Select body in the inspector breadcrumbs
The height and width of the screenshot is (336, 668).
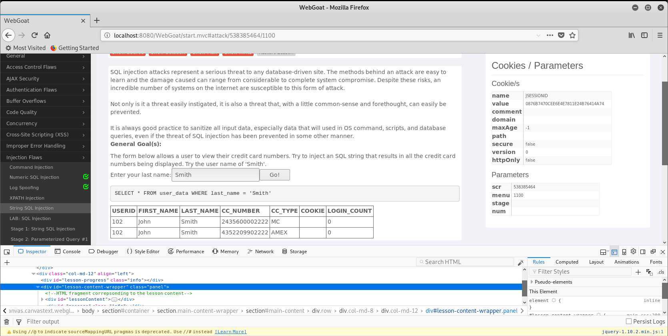click(x=88, y=311)
